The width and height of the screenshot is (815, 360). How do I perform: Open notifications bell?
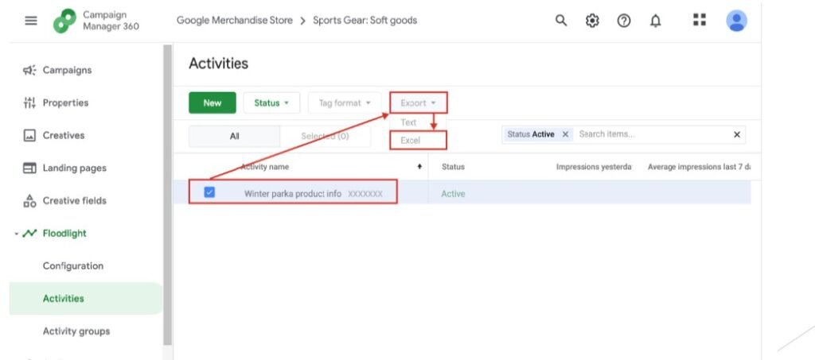[x=656, y=21]
